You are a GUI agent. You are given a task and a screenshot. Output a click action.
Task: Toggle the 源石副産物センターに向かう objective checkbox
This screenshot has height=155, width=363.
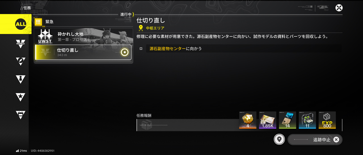(141, 49)
